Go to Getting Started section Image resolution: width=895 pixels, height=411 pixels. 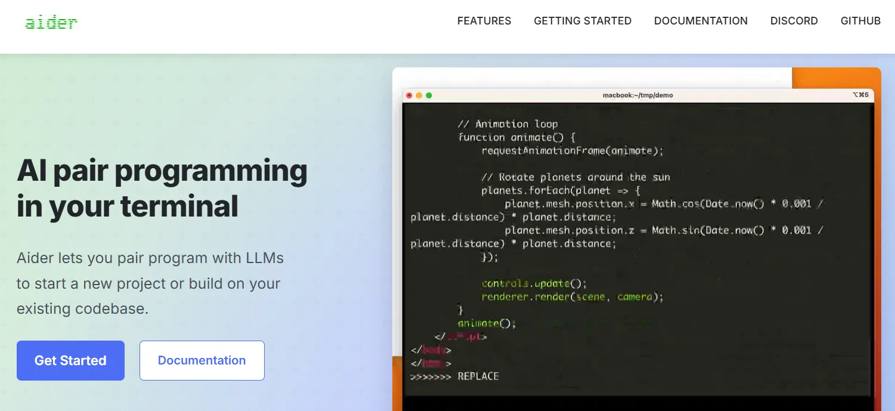pyautogui.click(x=583, y=21)
